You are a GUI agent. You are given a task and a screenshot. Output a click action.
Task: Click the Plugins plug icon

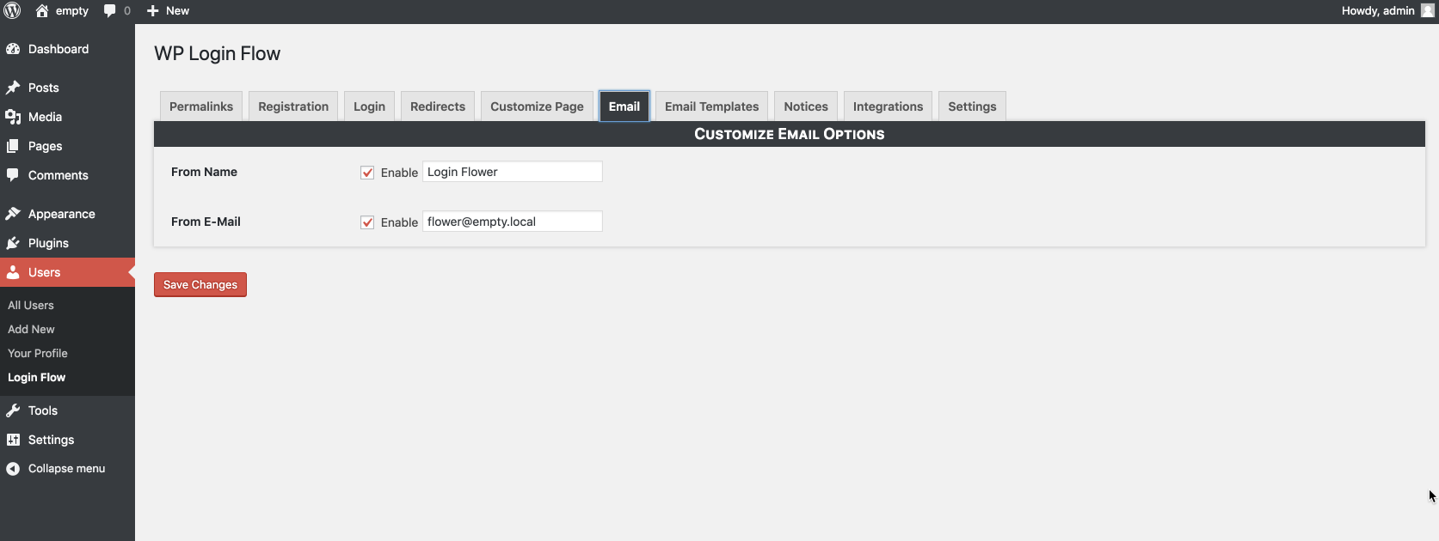tap(13, 243)
